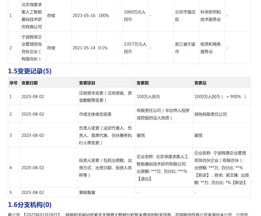Click the 投资人变更 change item cell
Viewport: 261px width, 216px height.
click(106, 168)
